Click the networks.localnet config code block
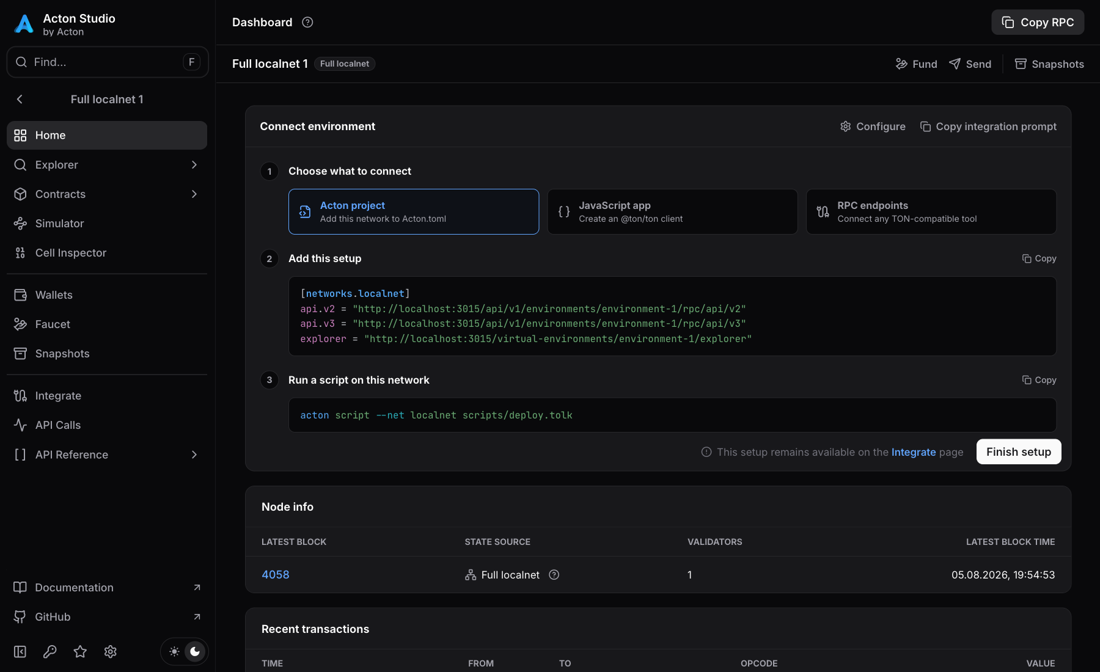The height and width of the screenshot is (672, 1100). (672, 316)
